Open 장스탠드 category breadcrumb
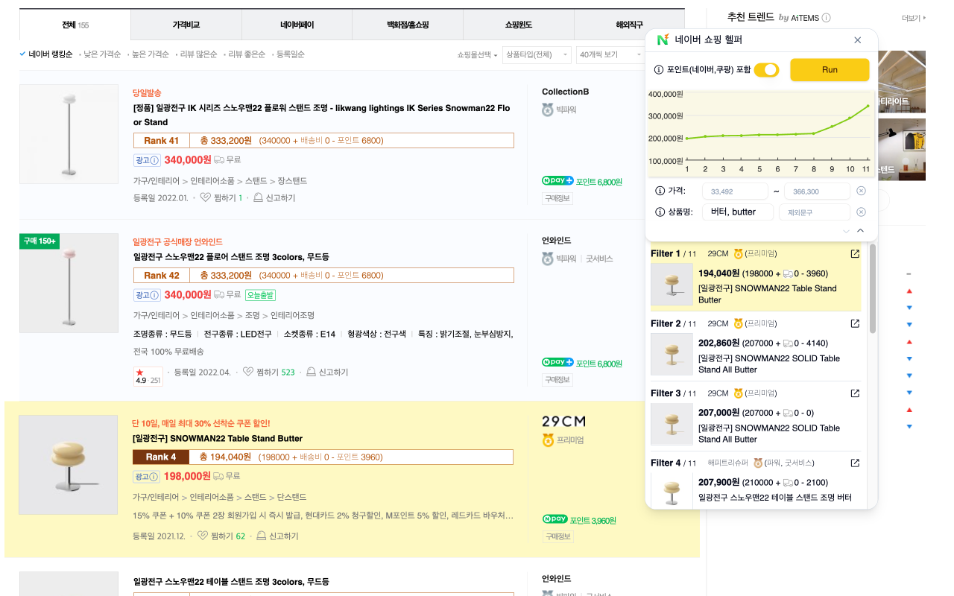 (x=292, y=181)
